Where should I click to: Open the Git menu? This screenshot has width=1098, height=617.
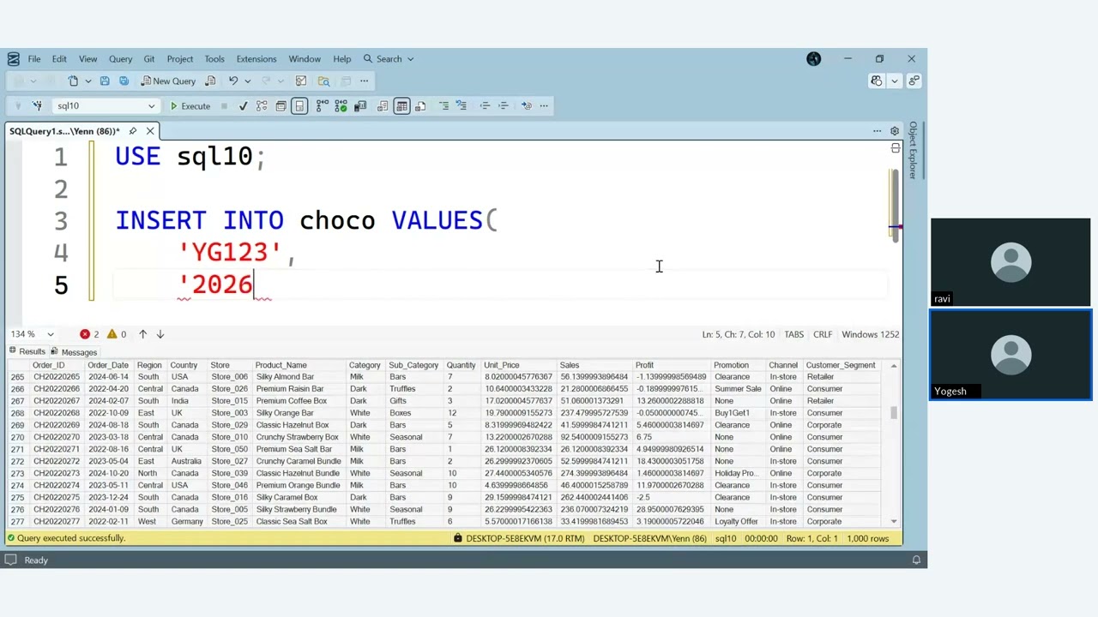[149, 59]
